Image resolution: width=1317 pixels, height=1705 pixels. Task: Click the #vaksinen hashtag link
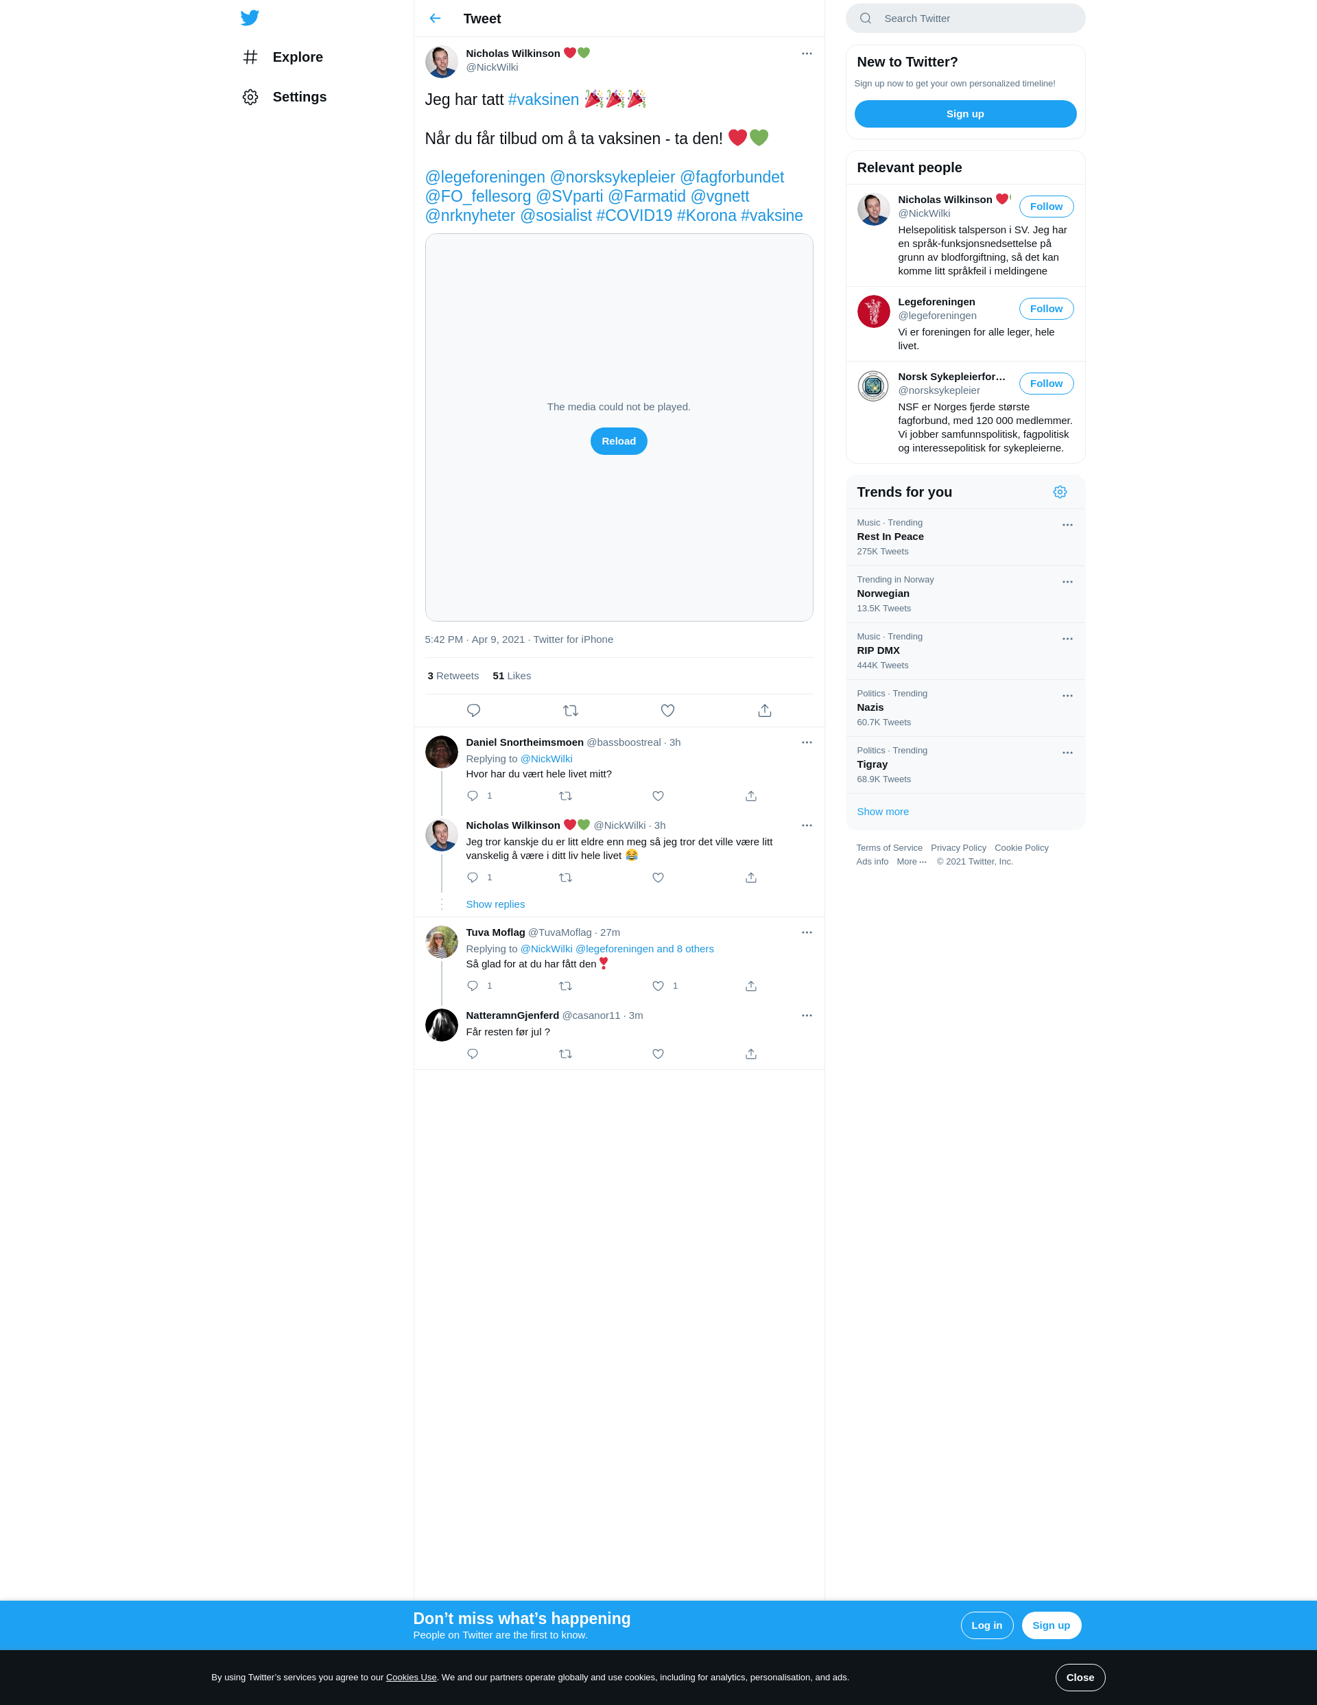point(543,100)
